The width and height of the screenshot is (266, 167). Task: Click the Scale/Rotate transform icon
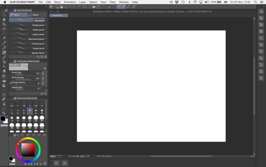pos(98,7)
